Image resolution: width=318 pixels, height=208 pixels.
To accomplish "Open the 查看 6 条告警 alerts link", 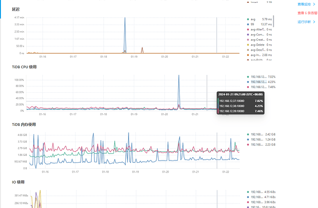I will tap(306, 13).
